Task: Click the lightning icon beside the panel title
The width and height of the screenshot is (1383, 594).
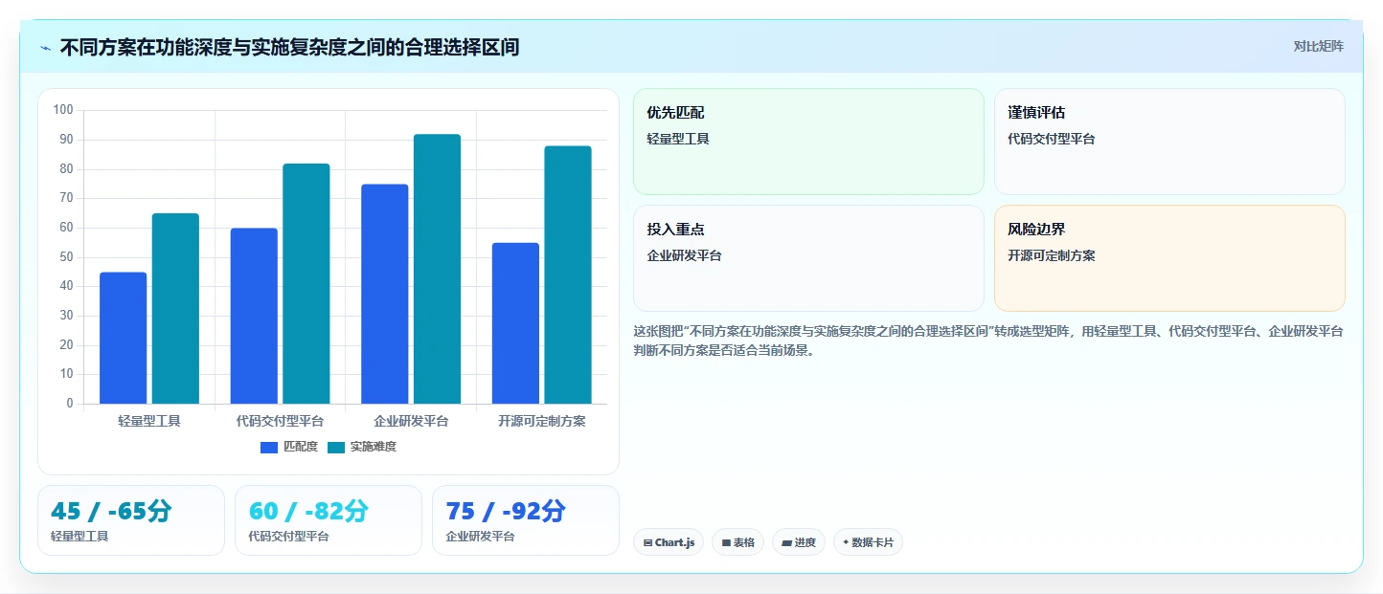Action: [46, 47]
